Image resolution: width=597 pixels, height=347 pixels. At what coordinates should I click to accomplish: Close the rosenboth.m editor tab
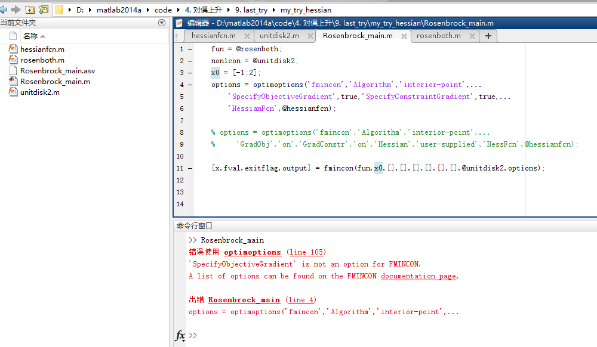pos(472,36)
